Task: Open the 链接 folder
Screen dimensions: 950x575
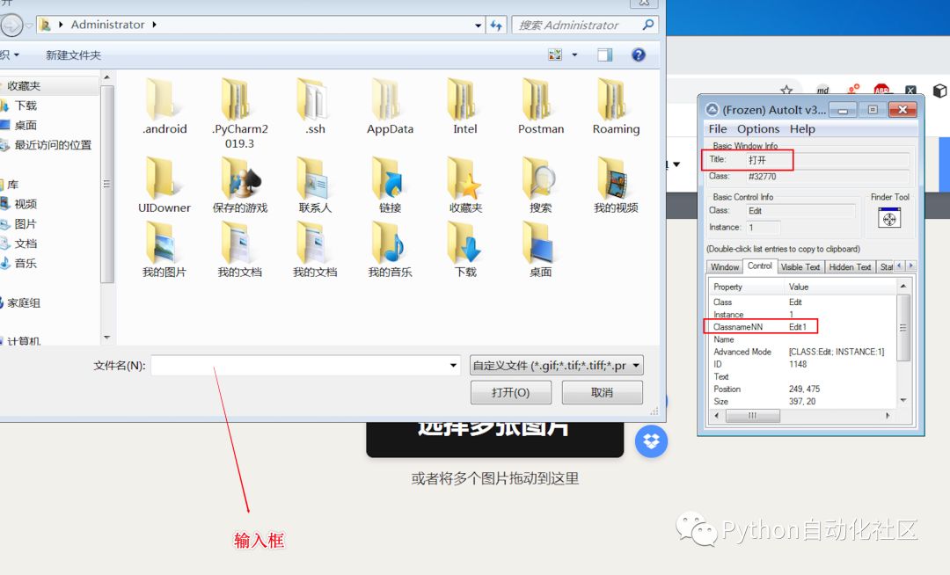Action: [391, 185]
